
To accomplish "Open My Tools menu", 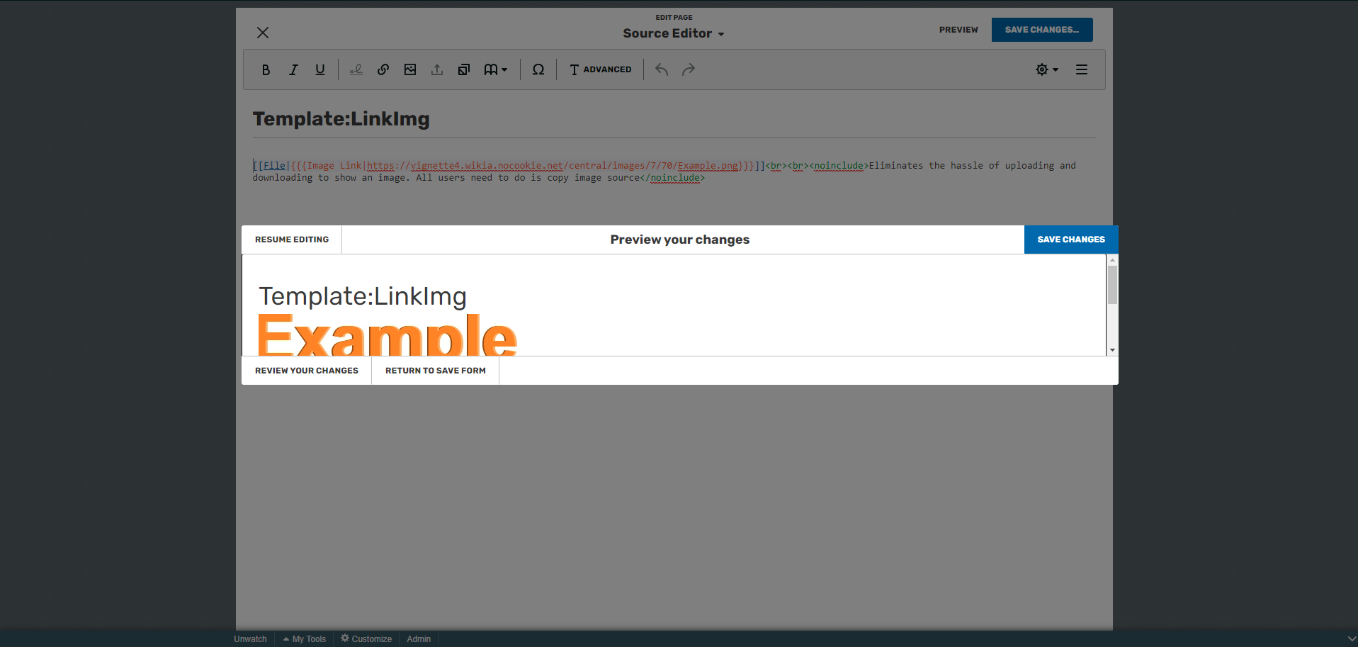I will pyautogui.click(x=305, y=639).
